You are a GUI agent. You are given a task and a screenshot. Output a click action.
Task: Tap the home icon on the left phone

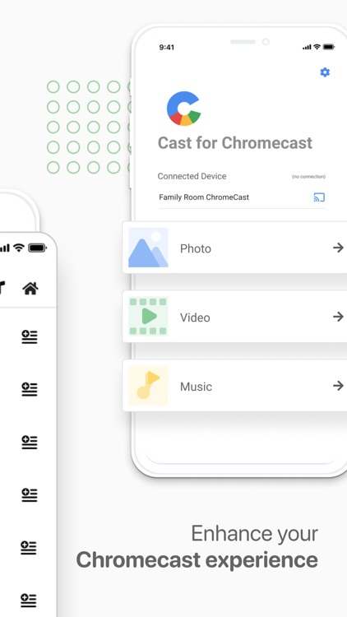tap(30, 289)
